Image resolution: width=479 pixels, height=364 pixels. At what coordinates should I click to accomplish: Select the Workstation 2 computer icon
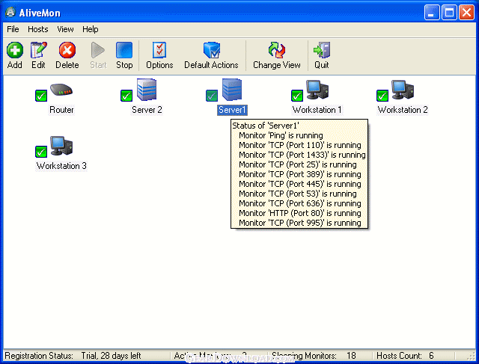click(403, 90)
